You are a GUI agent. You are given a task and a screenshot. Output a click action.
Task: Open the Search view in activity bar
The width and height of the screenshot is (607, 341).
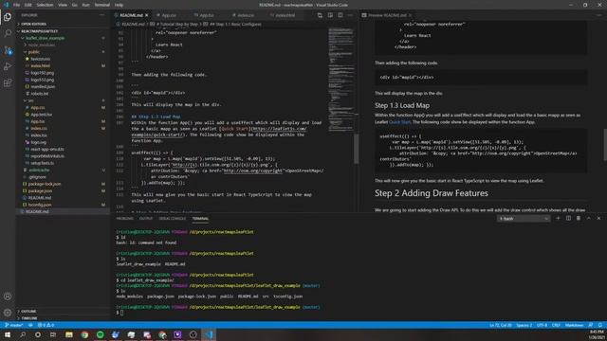8,33
